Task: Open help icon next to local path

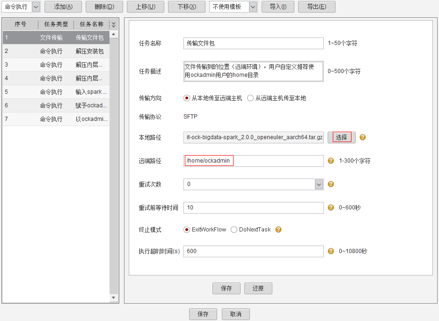Action: tap(363, 137)
